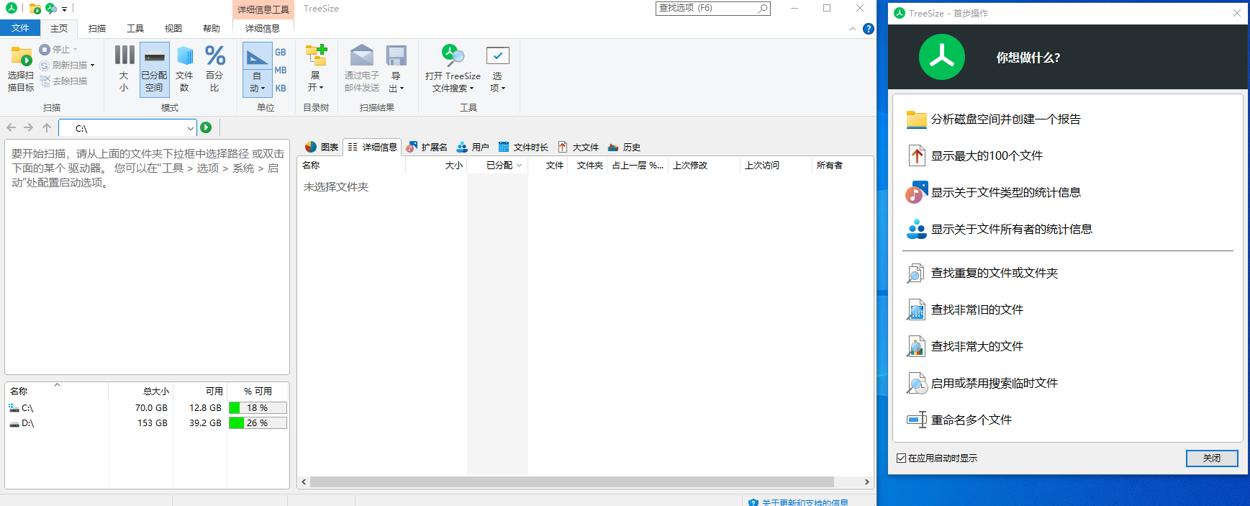
Task: Set unit to MB
Action: 281,71
